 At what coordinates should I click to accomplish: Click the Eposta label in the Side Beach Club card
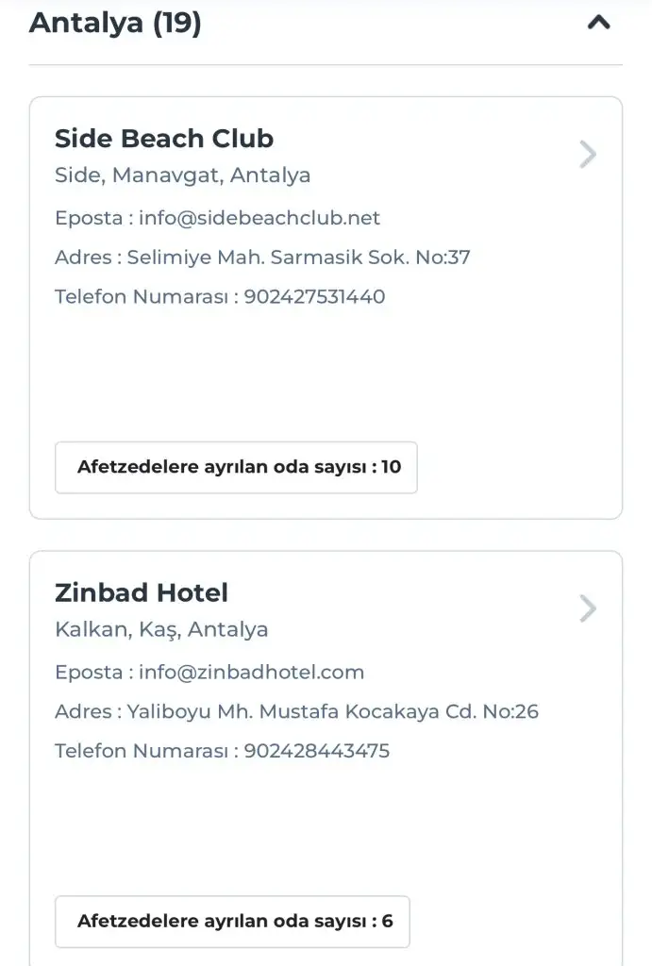[x=88, y=218]
